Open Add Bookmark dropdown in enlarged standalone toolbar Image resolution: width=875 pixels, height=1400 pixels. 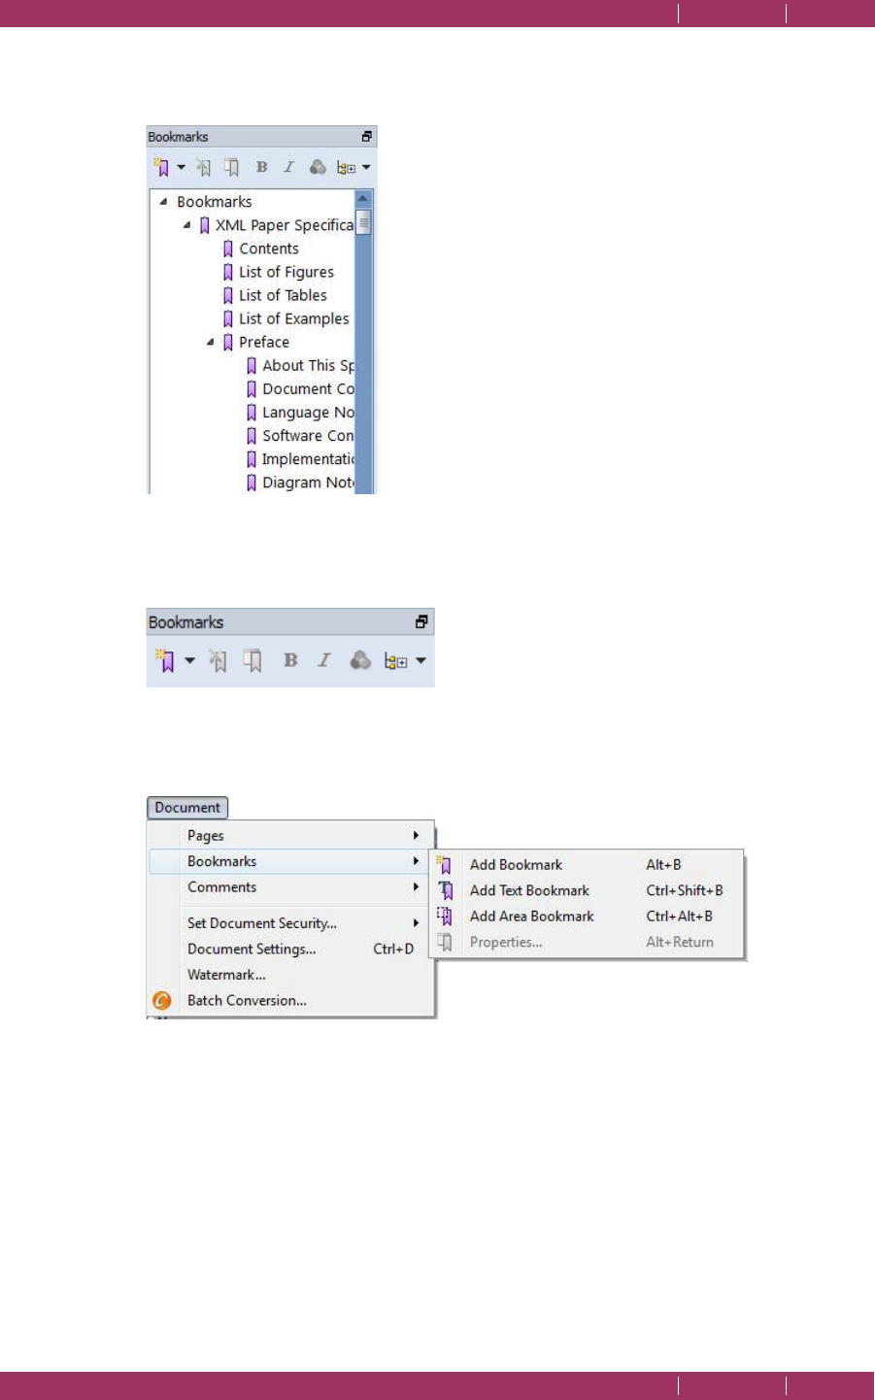[x=189, y=661]
